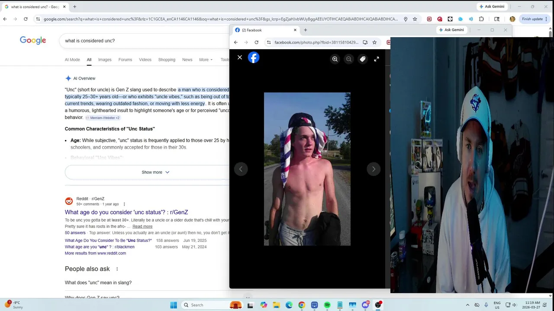The image size is (554, 311).
Task: Click Ask Gemini in the Facebook window
Action: click(x=451, y=30)
